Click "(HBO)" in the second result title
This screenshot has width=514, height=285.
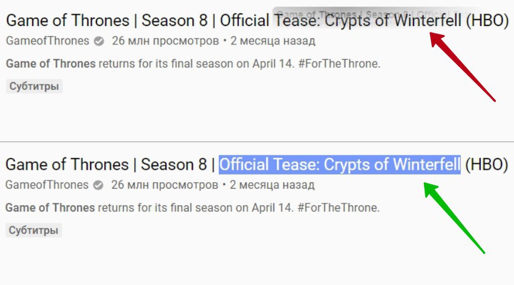487,164
